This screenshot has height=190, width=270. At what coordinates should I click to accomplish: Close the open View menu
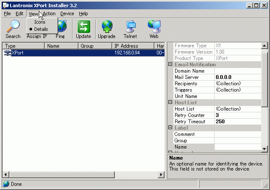pyautogui.click(x=33, y=14)
